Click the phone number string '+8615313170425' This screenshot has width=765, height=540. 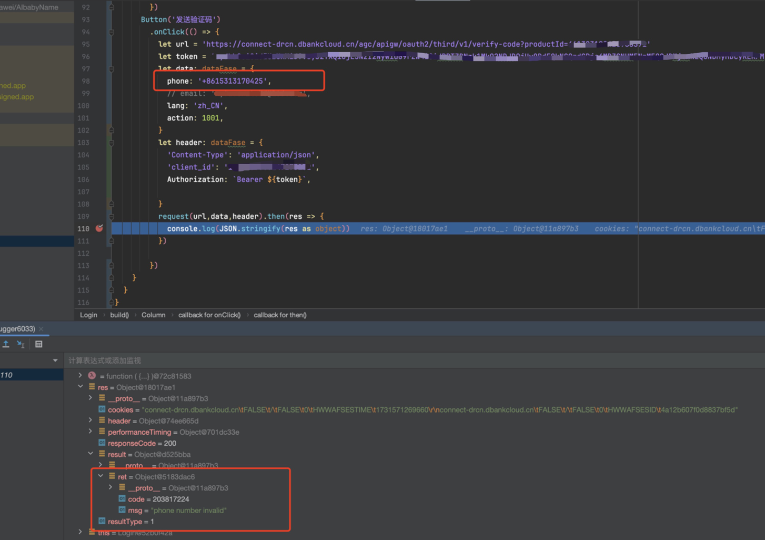pyautogui.click(x=233, y=81)
